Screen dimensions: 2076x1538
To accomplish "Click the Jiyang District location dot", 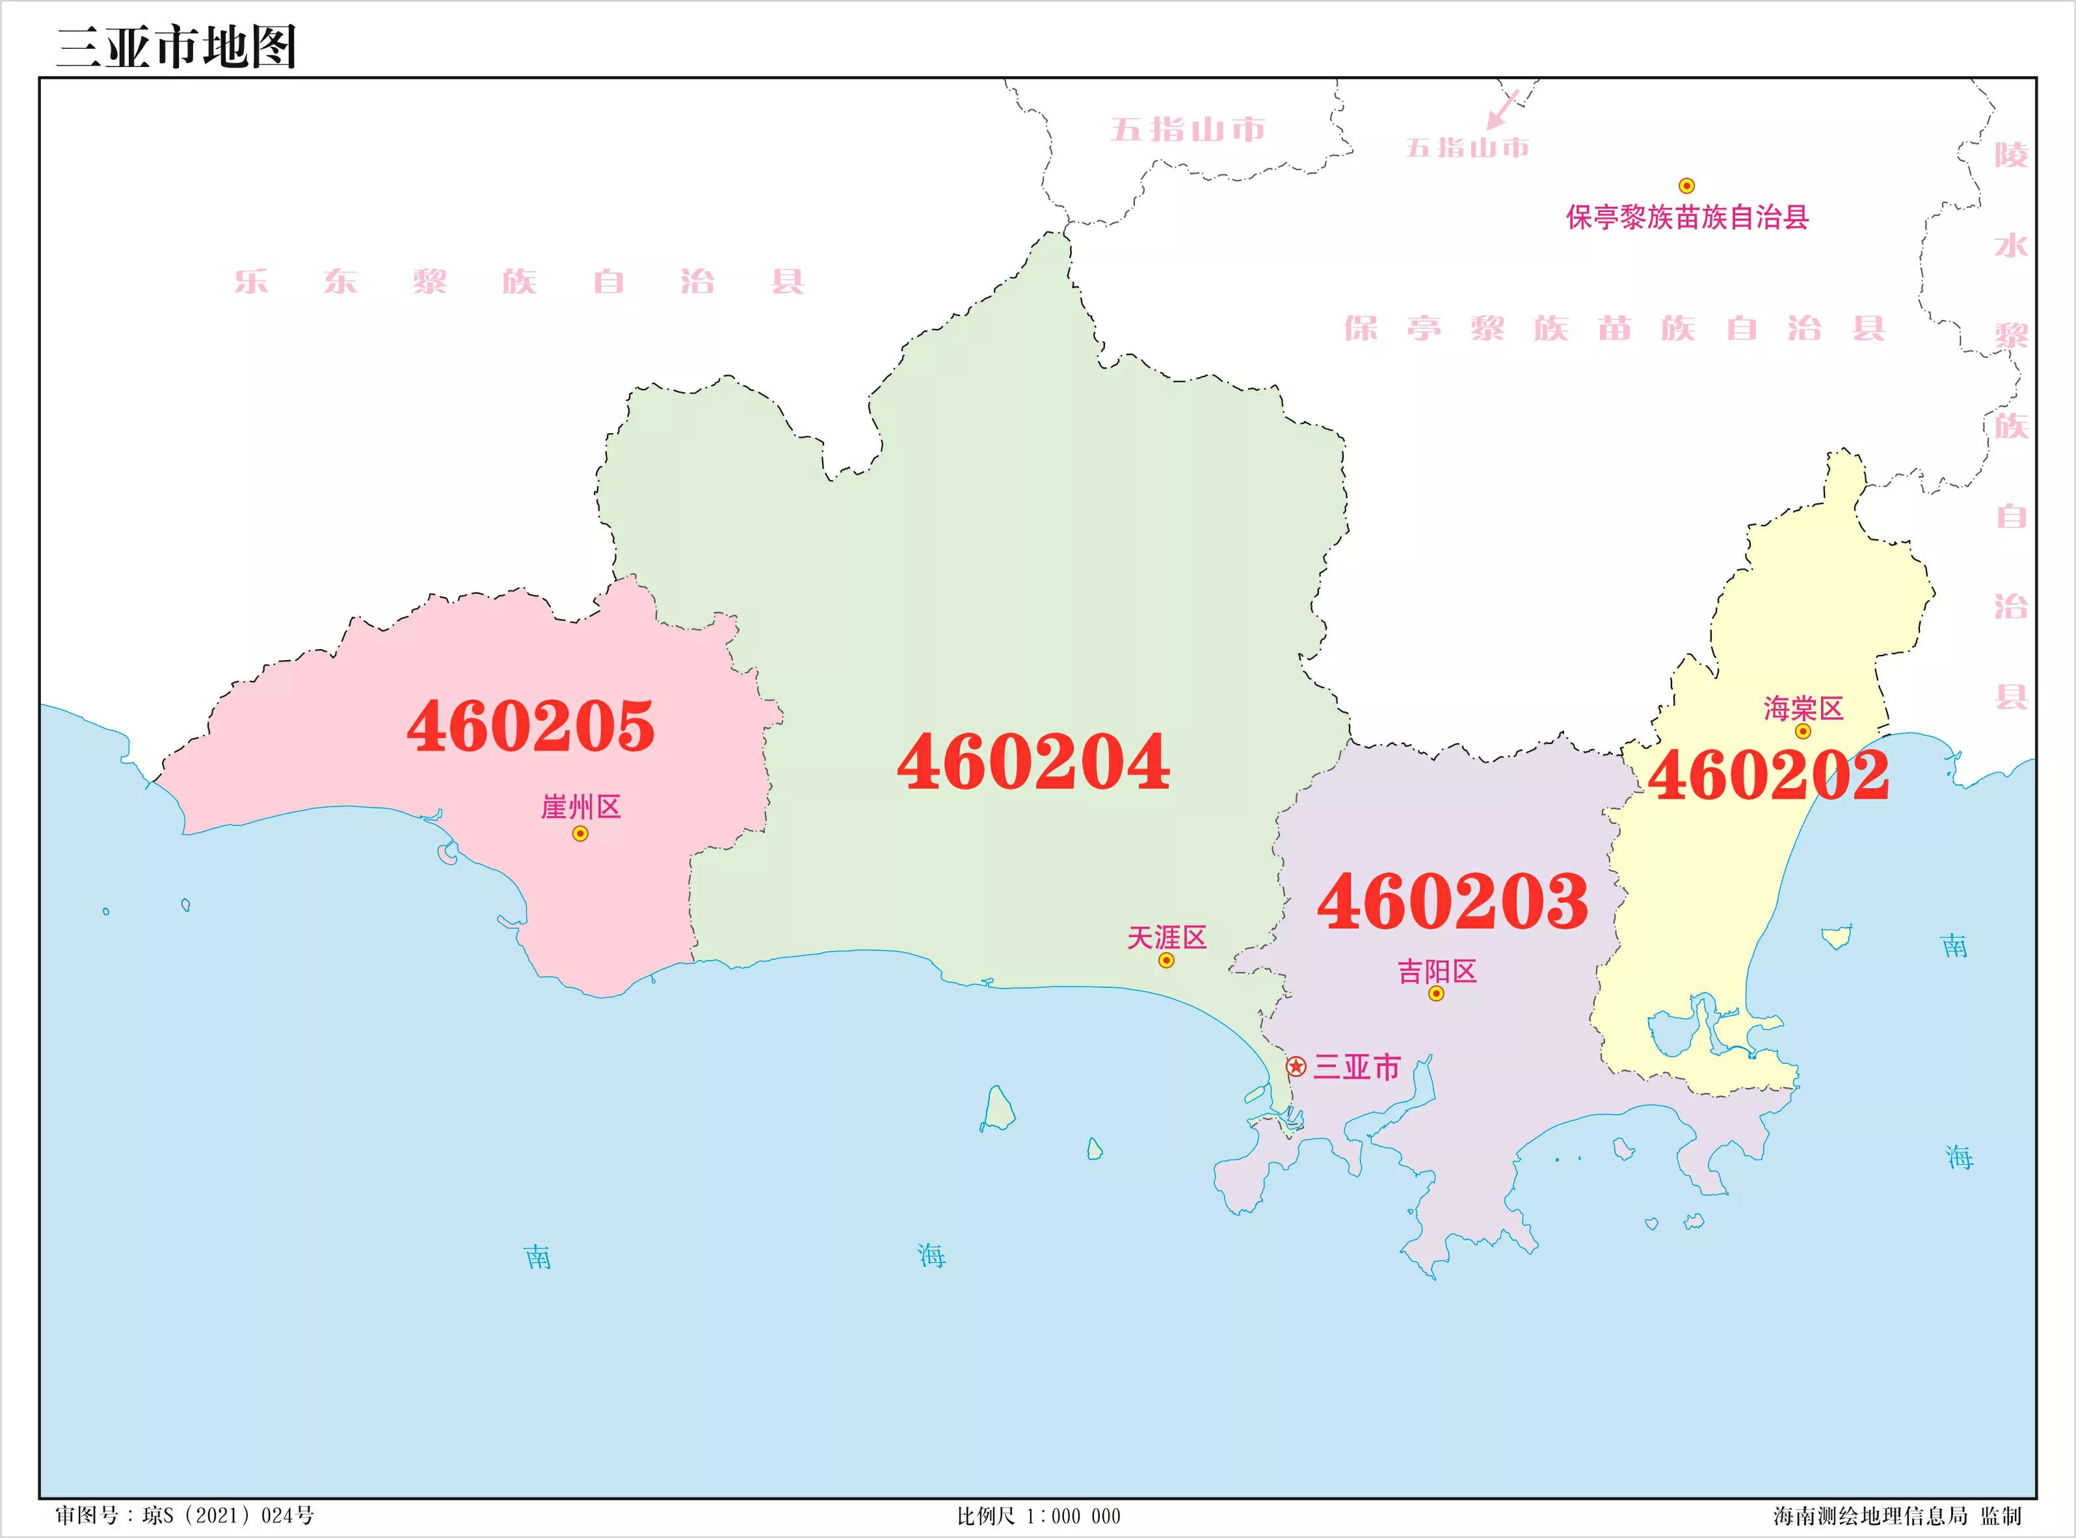I will pos(1437,994).
